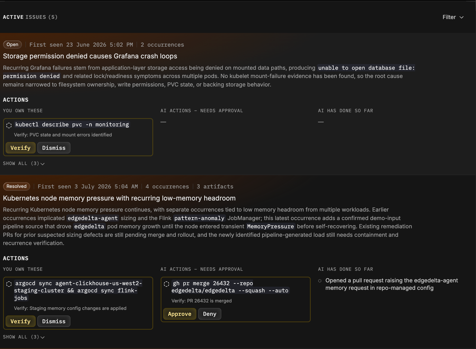
Task: Click the 3 artifacts label
Action: 215,187
